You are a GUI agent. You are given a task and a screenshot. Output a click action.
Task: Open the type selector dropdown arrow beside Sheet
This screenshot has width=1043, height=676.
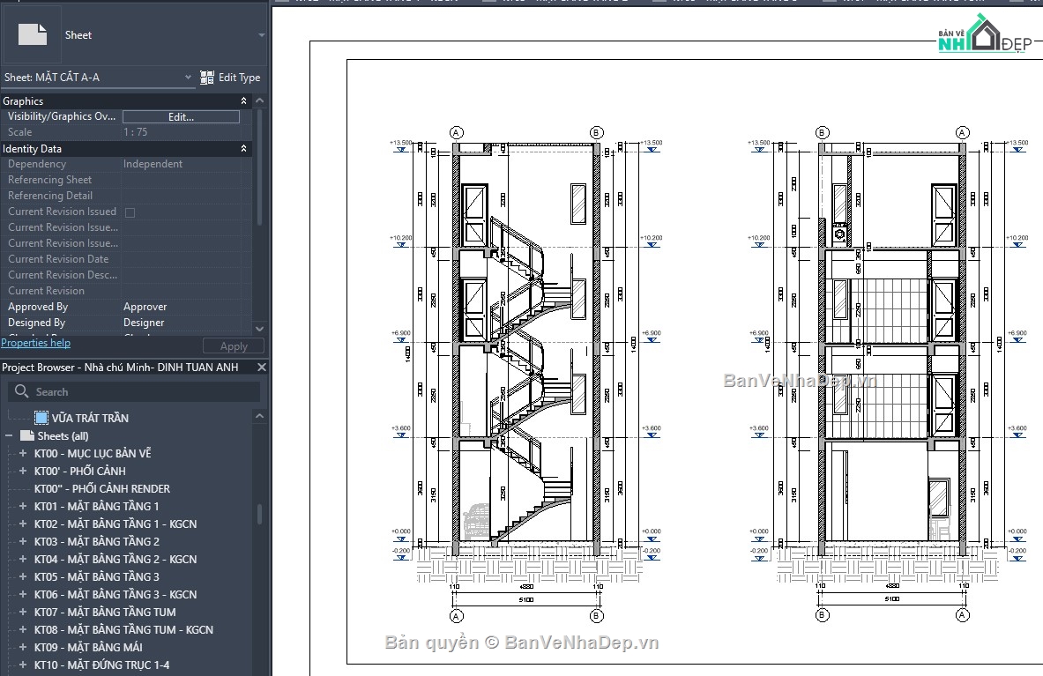261,35
